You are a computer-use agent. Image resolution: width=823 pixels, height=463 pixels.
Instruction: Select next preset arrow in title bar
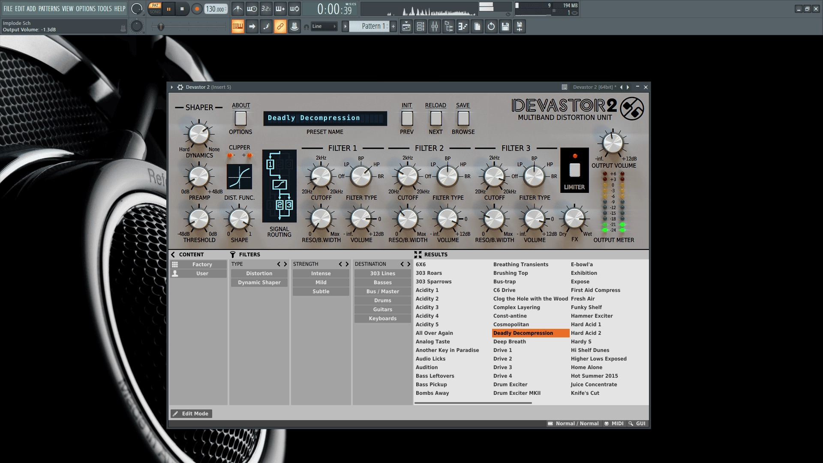(x=628, y=87)
